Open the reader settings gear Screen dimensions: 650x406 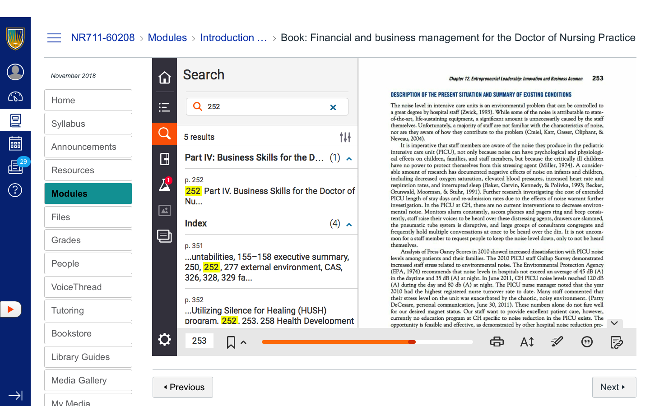click(x=164, y=340)
